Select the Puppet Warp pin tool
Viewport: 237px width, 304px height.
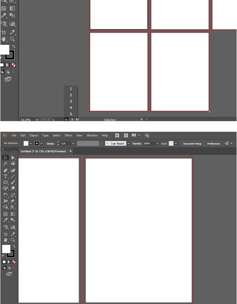click(x=13, y=201)
